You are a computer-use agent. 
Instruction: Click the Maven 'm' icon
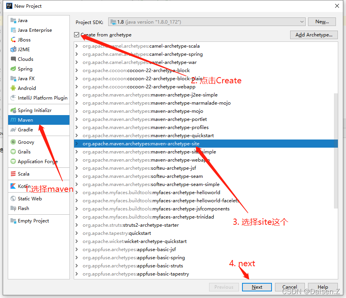pos(13,120)
